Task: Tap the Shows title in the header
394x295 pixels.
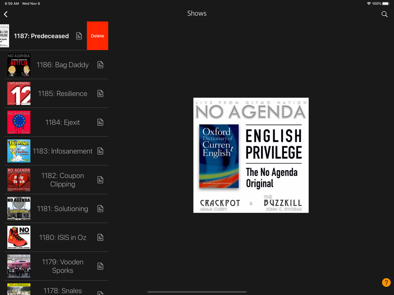Action: (x=197, y=13)
